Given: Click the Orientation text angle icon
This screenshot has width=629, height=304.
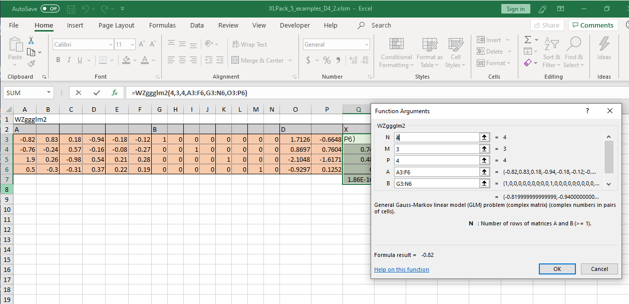Looking at the screenshot, I should click(x=209, y=44).
